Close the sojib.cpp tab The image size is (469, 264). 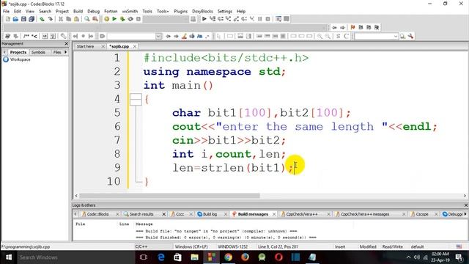click(135, 46)
